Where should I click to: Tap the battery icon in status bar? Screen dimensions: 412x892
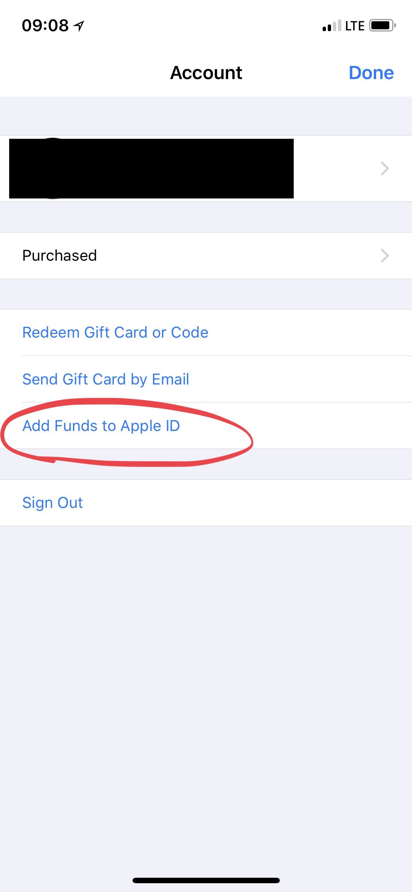coord(382,26)
